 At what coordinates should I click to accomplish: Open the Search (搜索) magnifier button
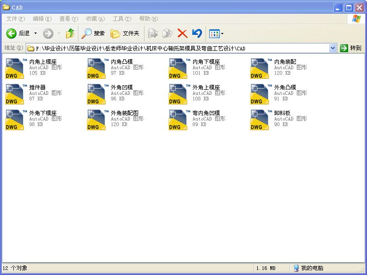point(93,33)
